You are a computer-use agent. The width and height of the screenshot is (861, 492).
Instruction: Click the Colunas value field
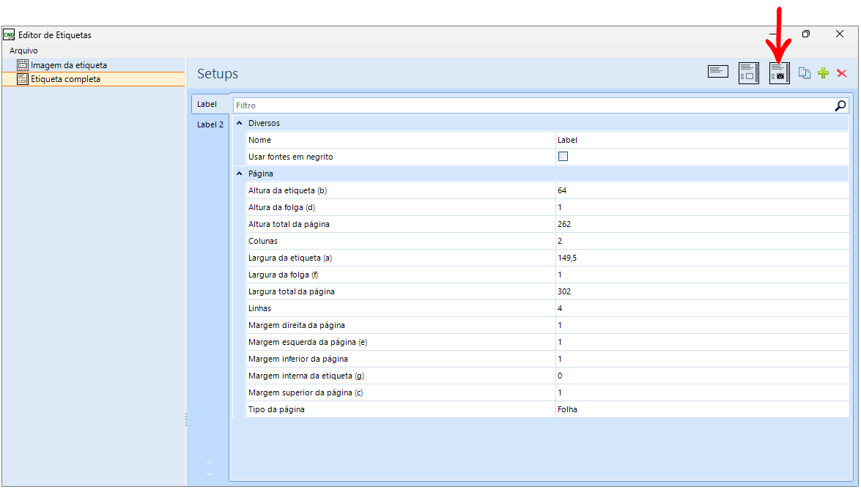702,241
